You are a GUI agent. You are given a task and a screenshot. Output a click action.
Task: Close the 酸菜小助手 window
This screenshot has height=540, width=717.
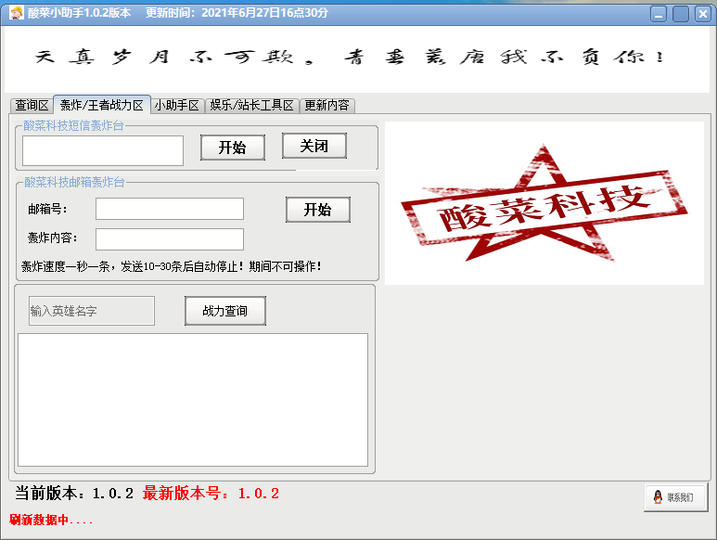[702, 13]
